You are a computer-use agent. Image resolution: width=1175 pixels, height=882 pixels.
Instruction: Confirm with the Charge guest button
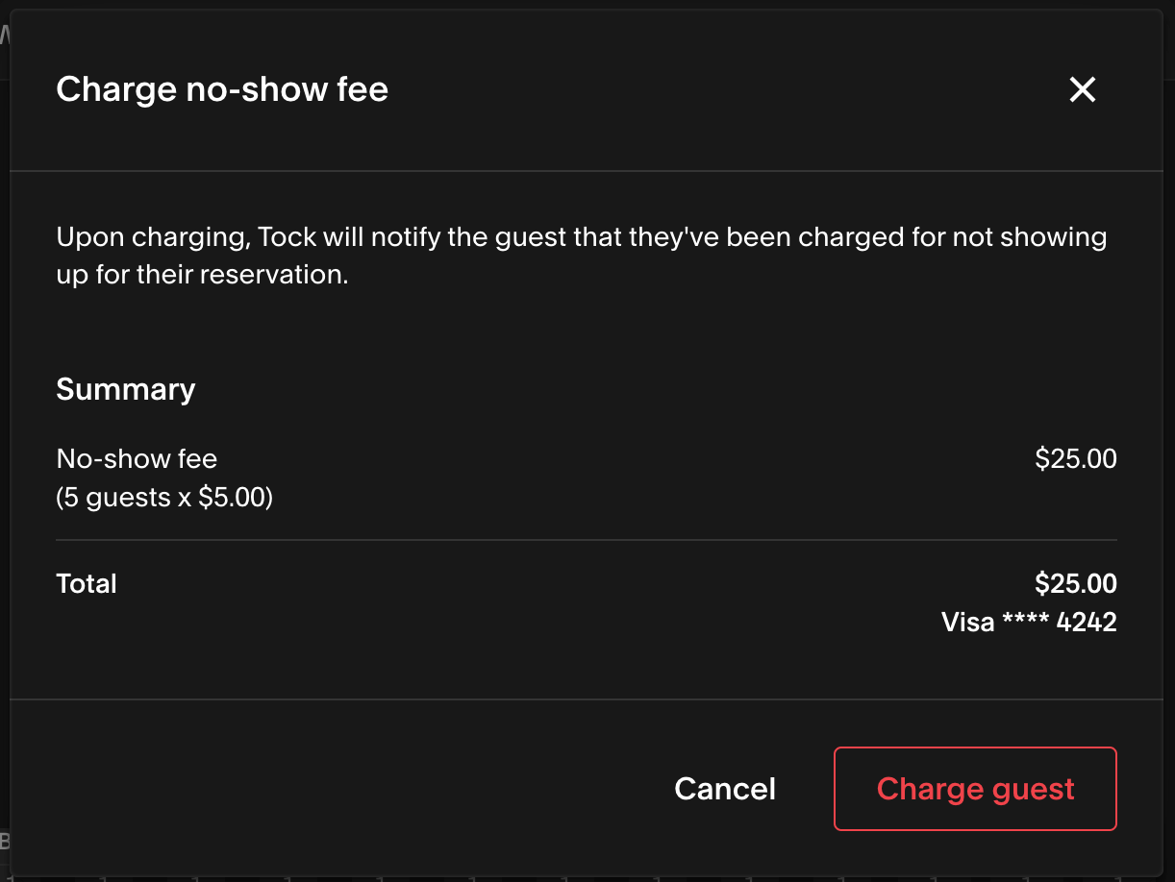975,789
